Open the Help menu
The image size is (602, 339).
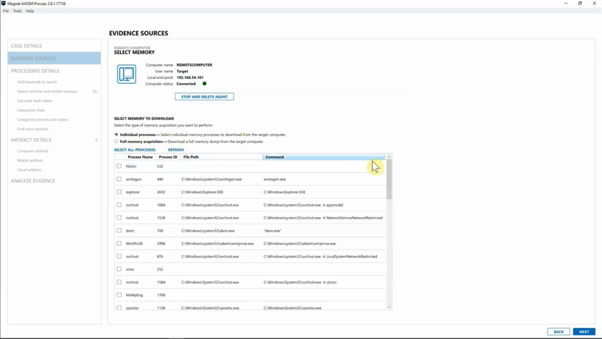30,11
